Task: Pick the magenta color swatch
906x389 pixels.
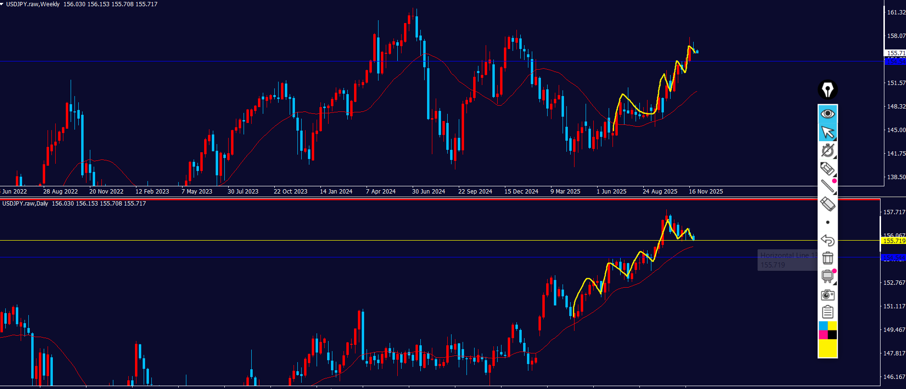Action: pyautogui.click(x=823, y=335)
